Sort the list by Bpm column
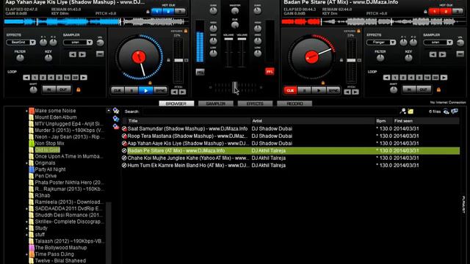 coord(383,121)
